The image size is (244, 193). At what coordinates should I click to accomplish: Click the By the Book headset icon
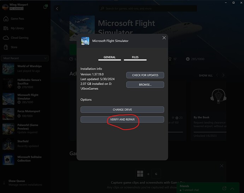point(218,96)
